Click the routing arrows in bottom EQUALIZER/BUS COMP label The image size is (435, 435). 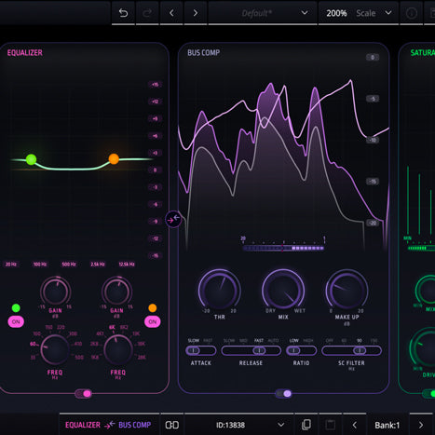click(110, 425)
